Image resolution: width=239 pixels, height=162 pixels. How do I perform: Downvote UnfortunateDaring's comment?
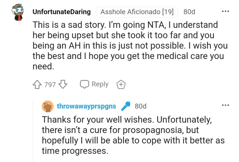coord(63,85)
